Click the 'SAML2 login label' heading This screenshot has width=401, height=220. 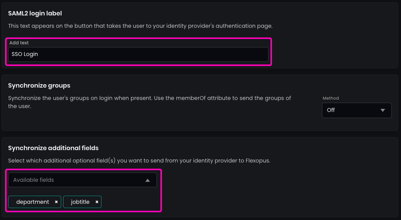click(x=35, y=14)
